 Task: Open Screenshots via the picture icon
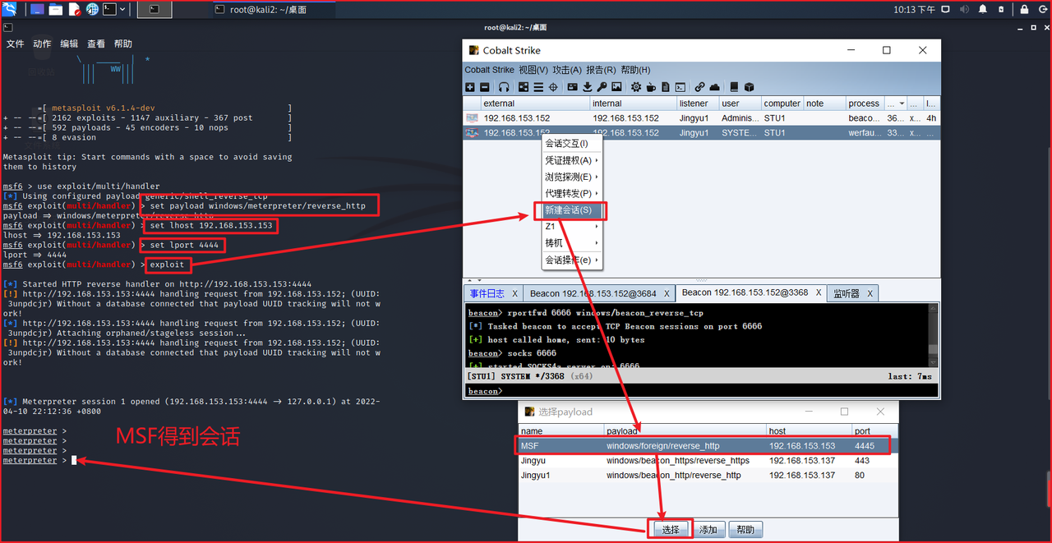[x=616, y=87]
